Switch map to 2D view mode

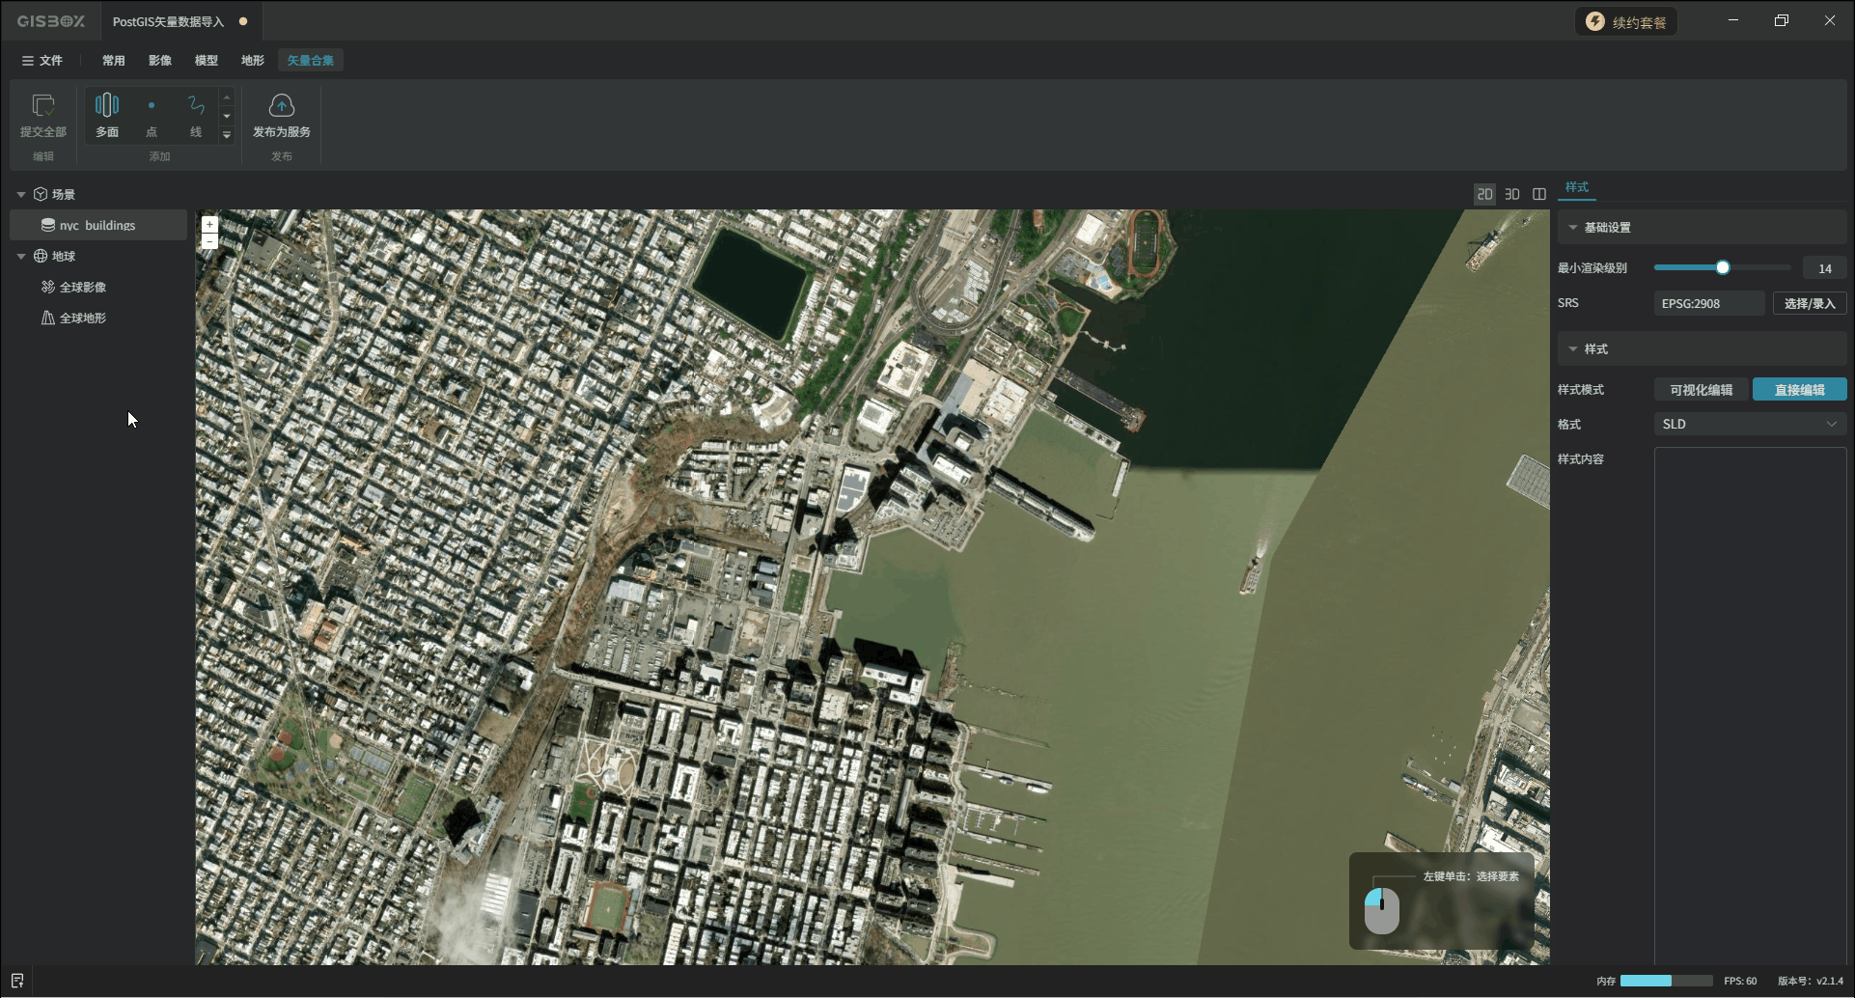[x=1484, y=194]
